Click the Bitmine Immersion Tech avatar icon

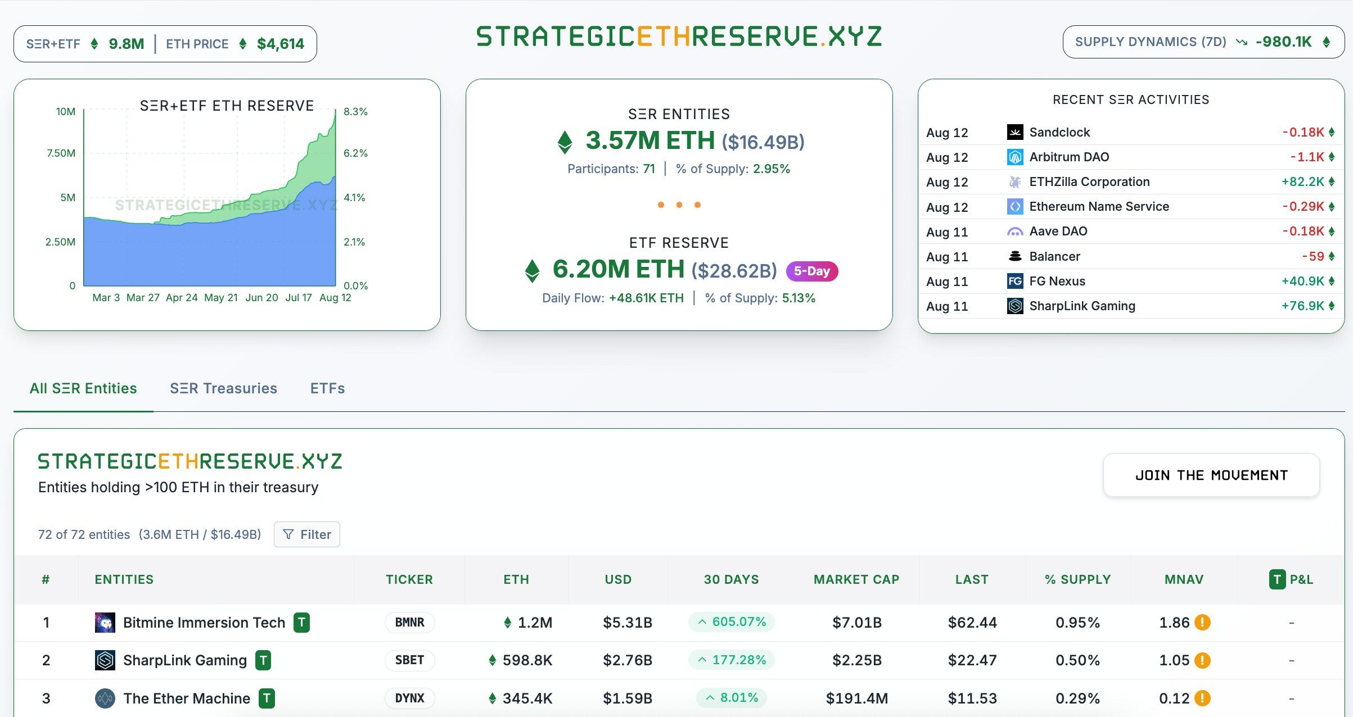105,623
